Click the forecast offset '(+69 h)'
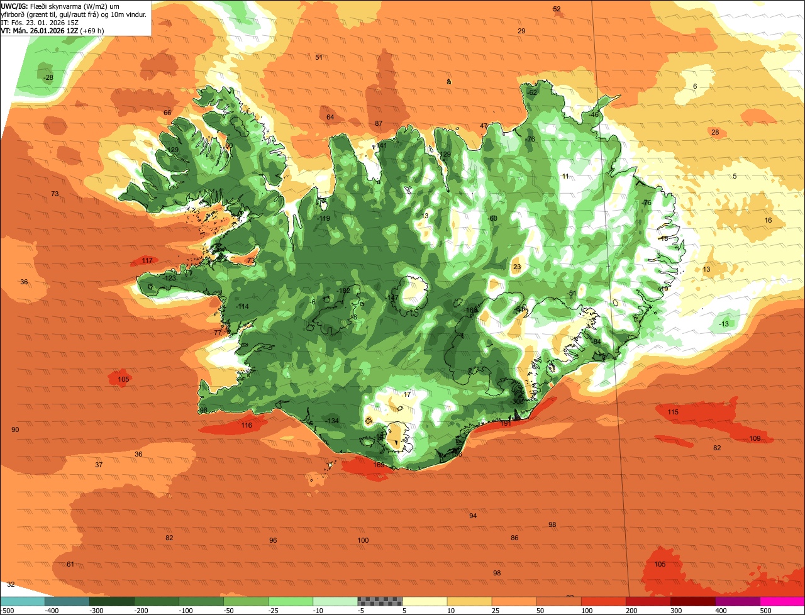 (x=92, y=30)
